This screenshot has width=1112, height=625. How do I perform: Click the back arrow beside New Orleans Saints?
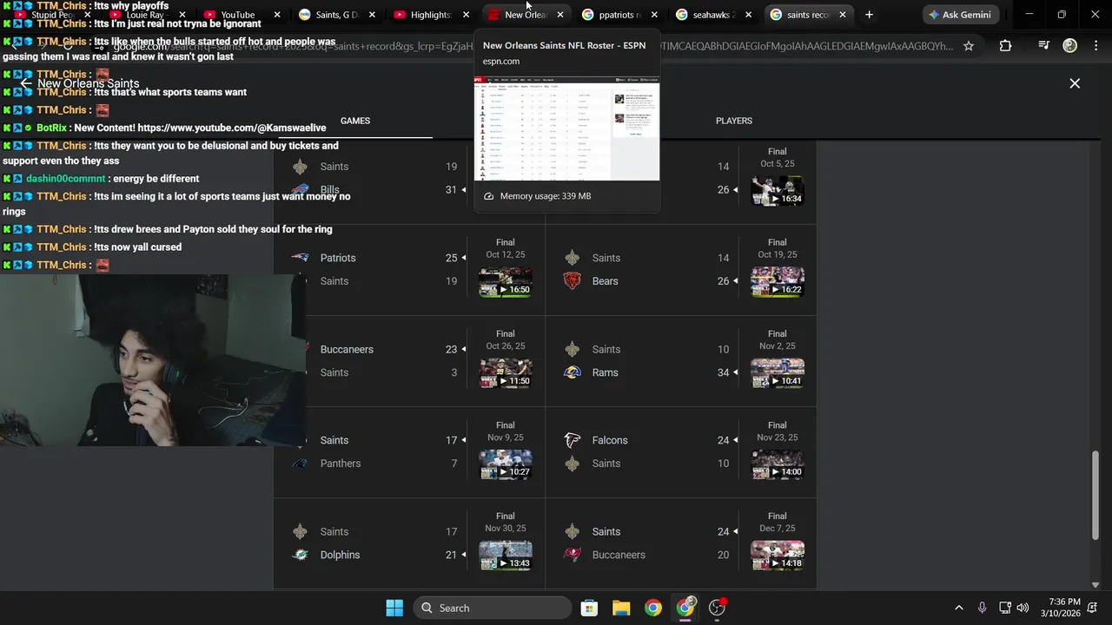[26, 83]
